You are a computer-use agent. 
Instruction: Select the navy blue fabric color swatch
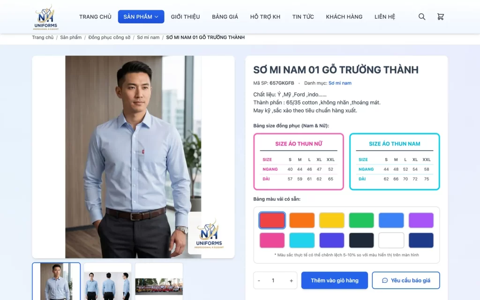coord(421,240)
